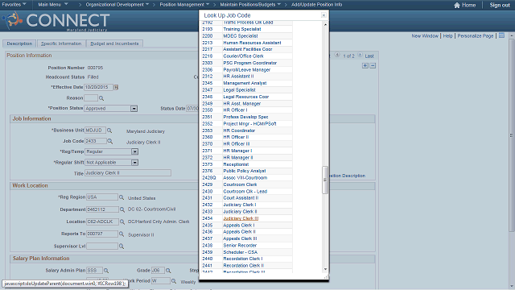
Task: Click the job code list scrollbar thumb
Action: 325,180
